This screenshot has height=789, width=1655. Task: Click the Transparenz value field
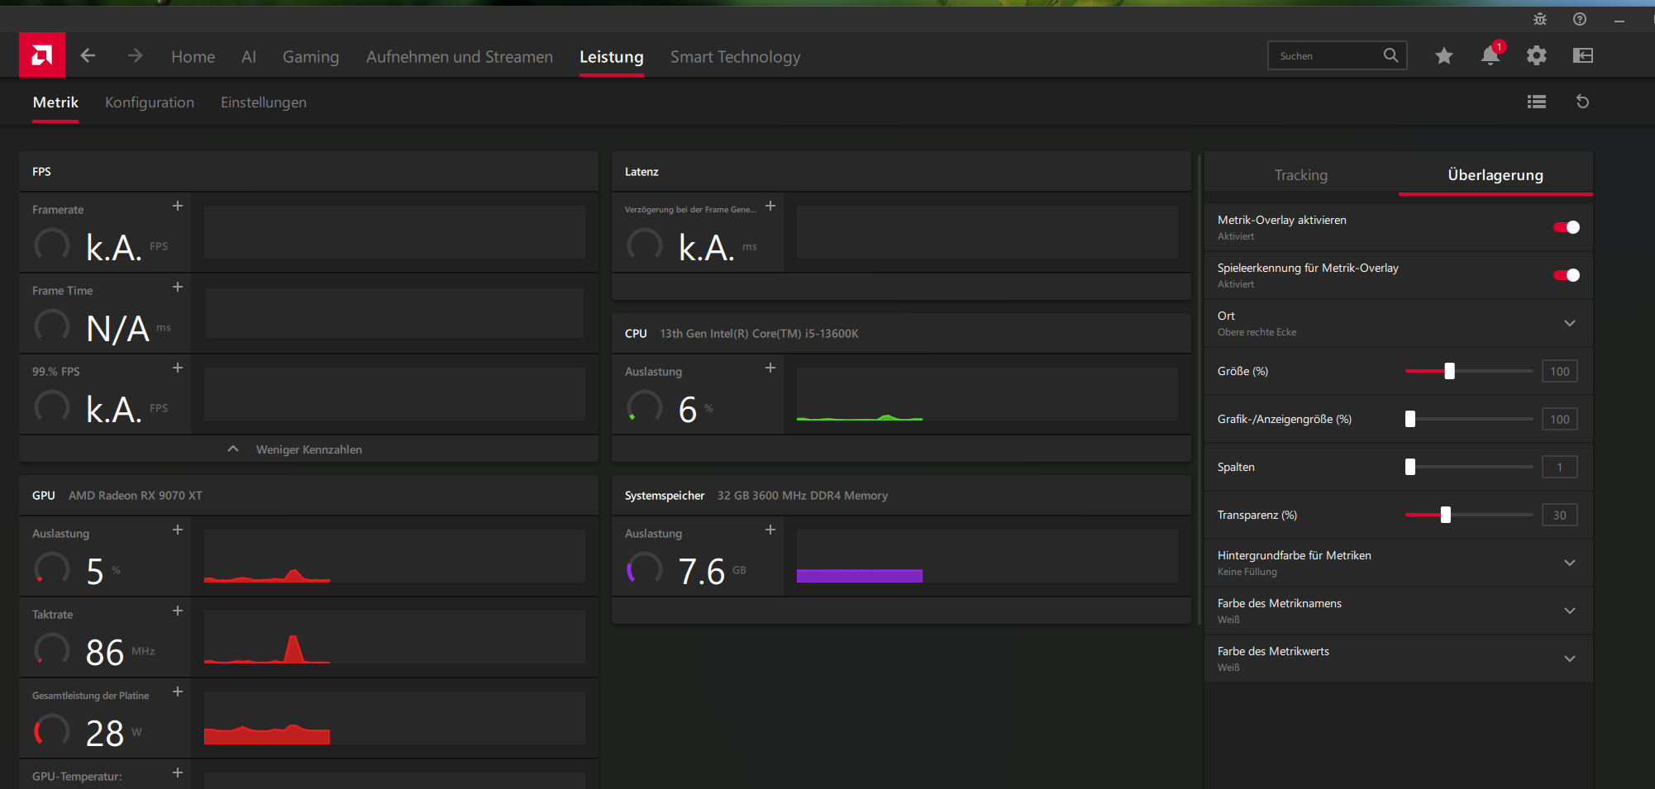pos(1560,515)
